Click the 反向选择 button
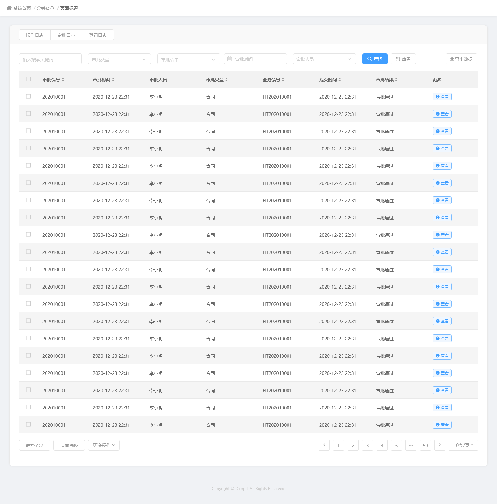The width and height of the screenshot is (497, 504). click(69, 445)
